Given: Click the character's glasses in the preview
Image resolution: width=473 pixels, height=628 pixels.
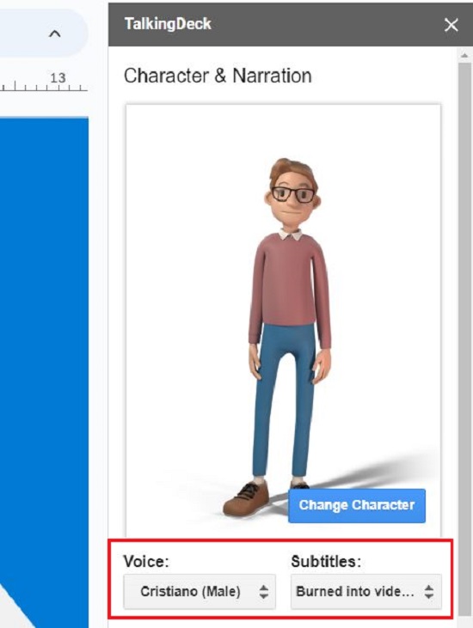Looking at the screenshot, I should [293, 195].
